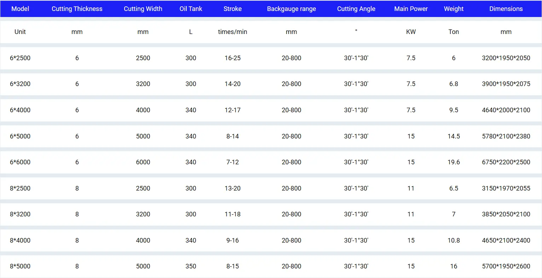This screenshot has height=278, width=542.
Task: Click the 19.6 weight value
Action: coord(454,162)
